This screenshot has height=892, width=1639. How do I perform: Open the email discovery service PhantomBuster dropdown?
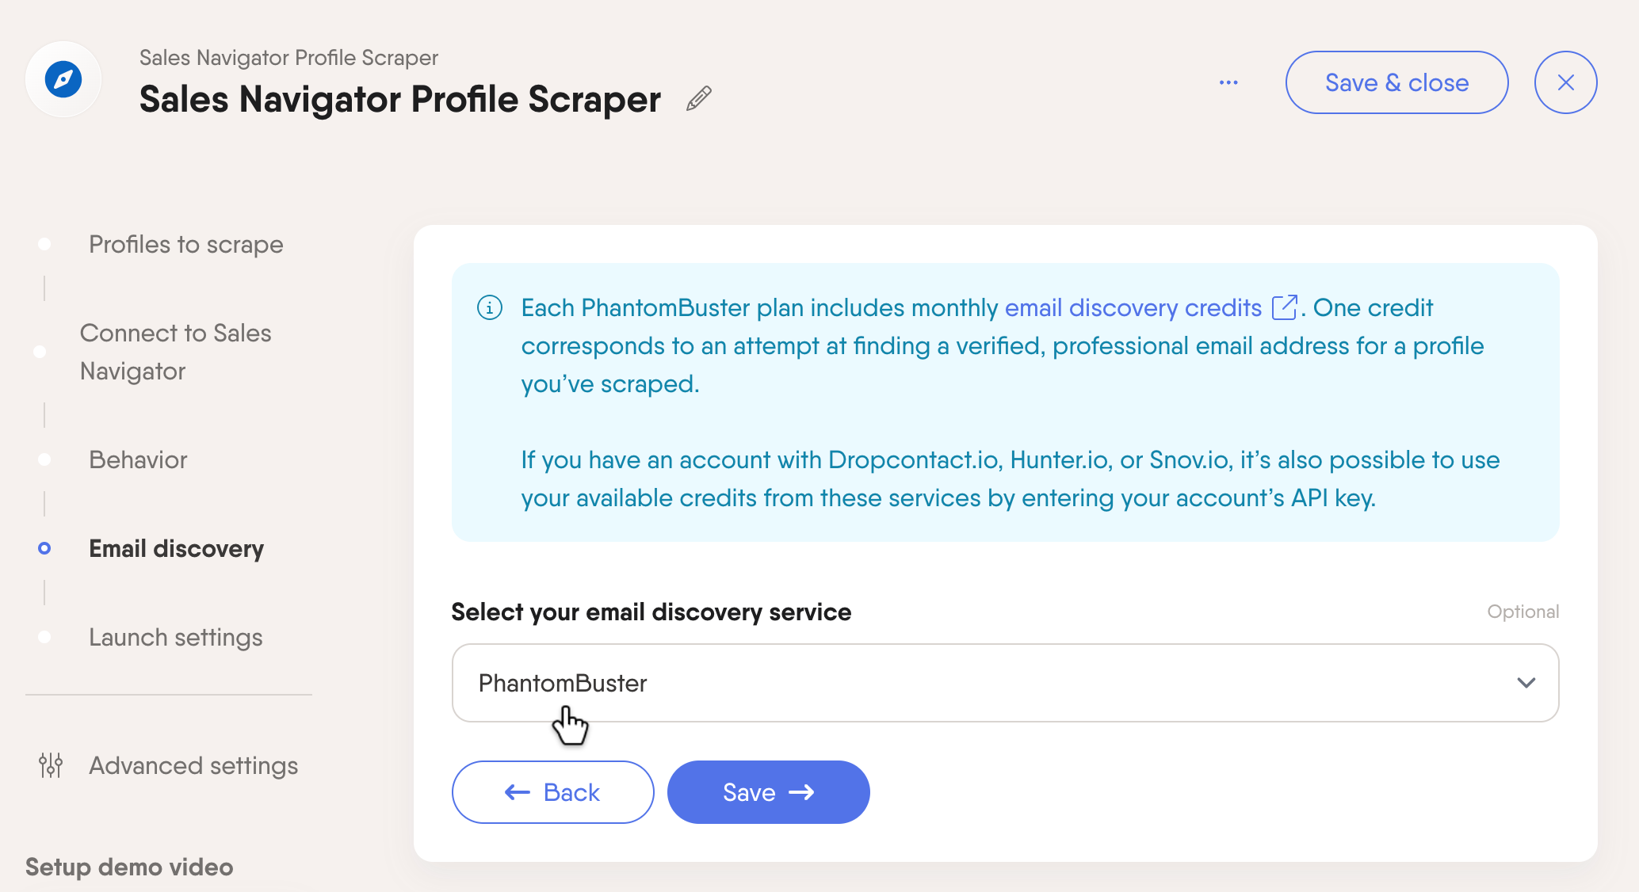pyautogui.click(x=1005, y=683)
